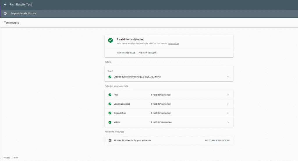Click the pianoductri.com URL field
This screenshot has width=298, height=161.
coord(24,14)
